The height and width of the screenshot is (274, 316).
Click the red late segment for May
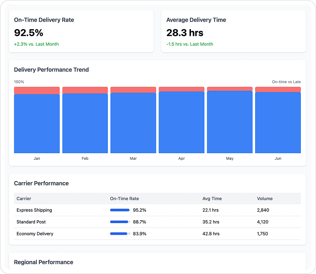click(230, 89)
